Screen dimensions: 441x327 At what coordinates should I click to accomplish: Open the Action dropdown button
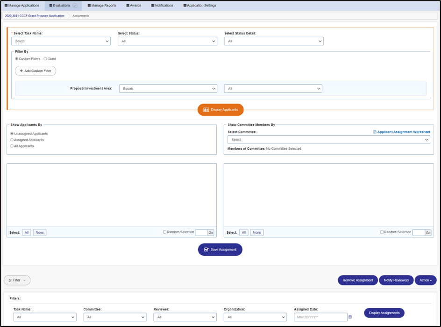(426, 280)
